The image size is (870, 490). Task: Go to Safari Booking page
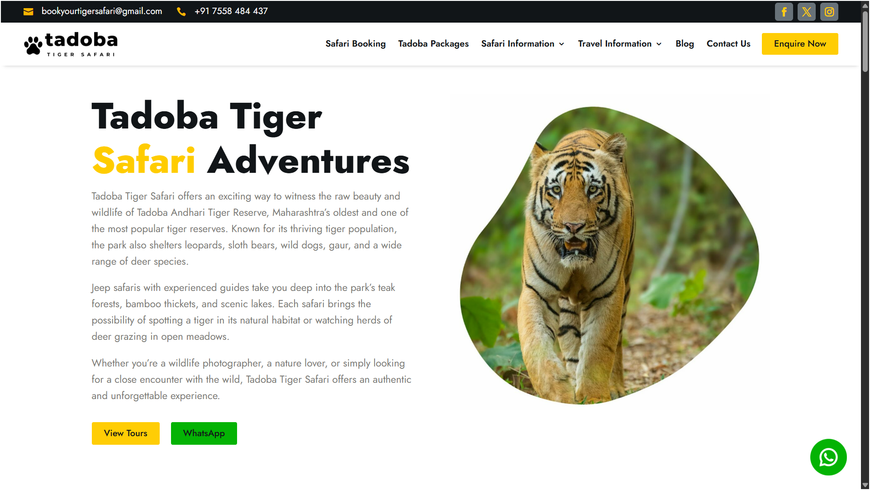point(355,43)
